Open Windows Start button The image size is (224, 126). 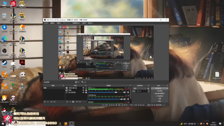pos(3,124)
